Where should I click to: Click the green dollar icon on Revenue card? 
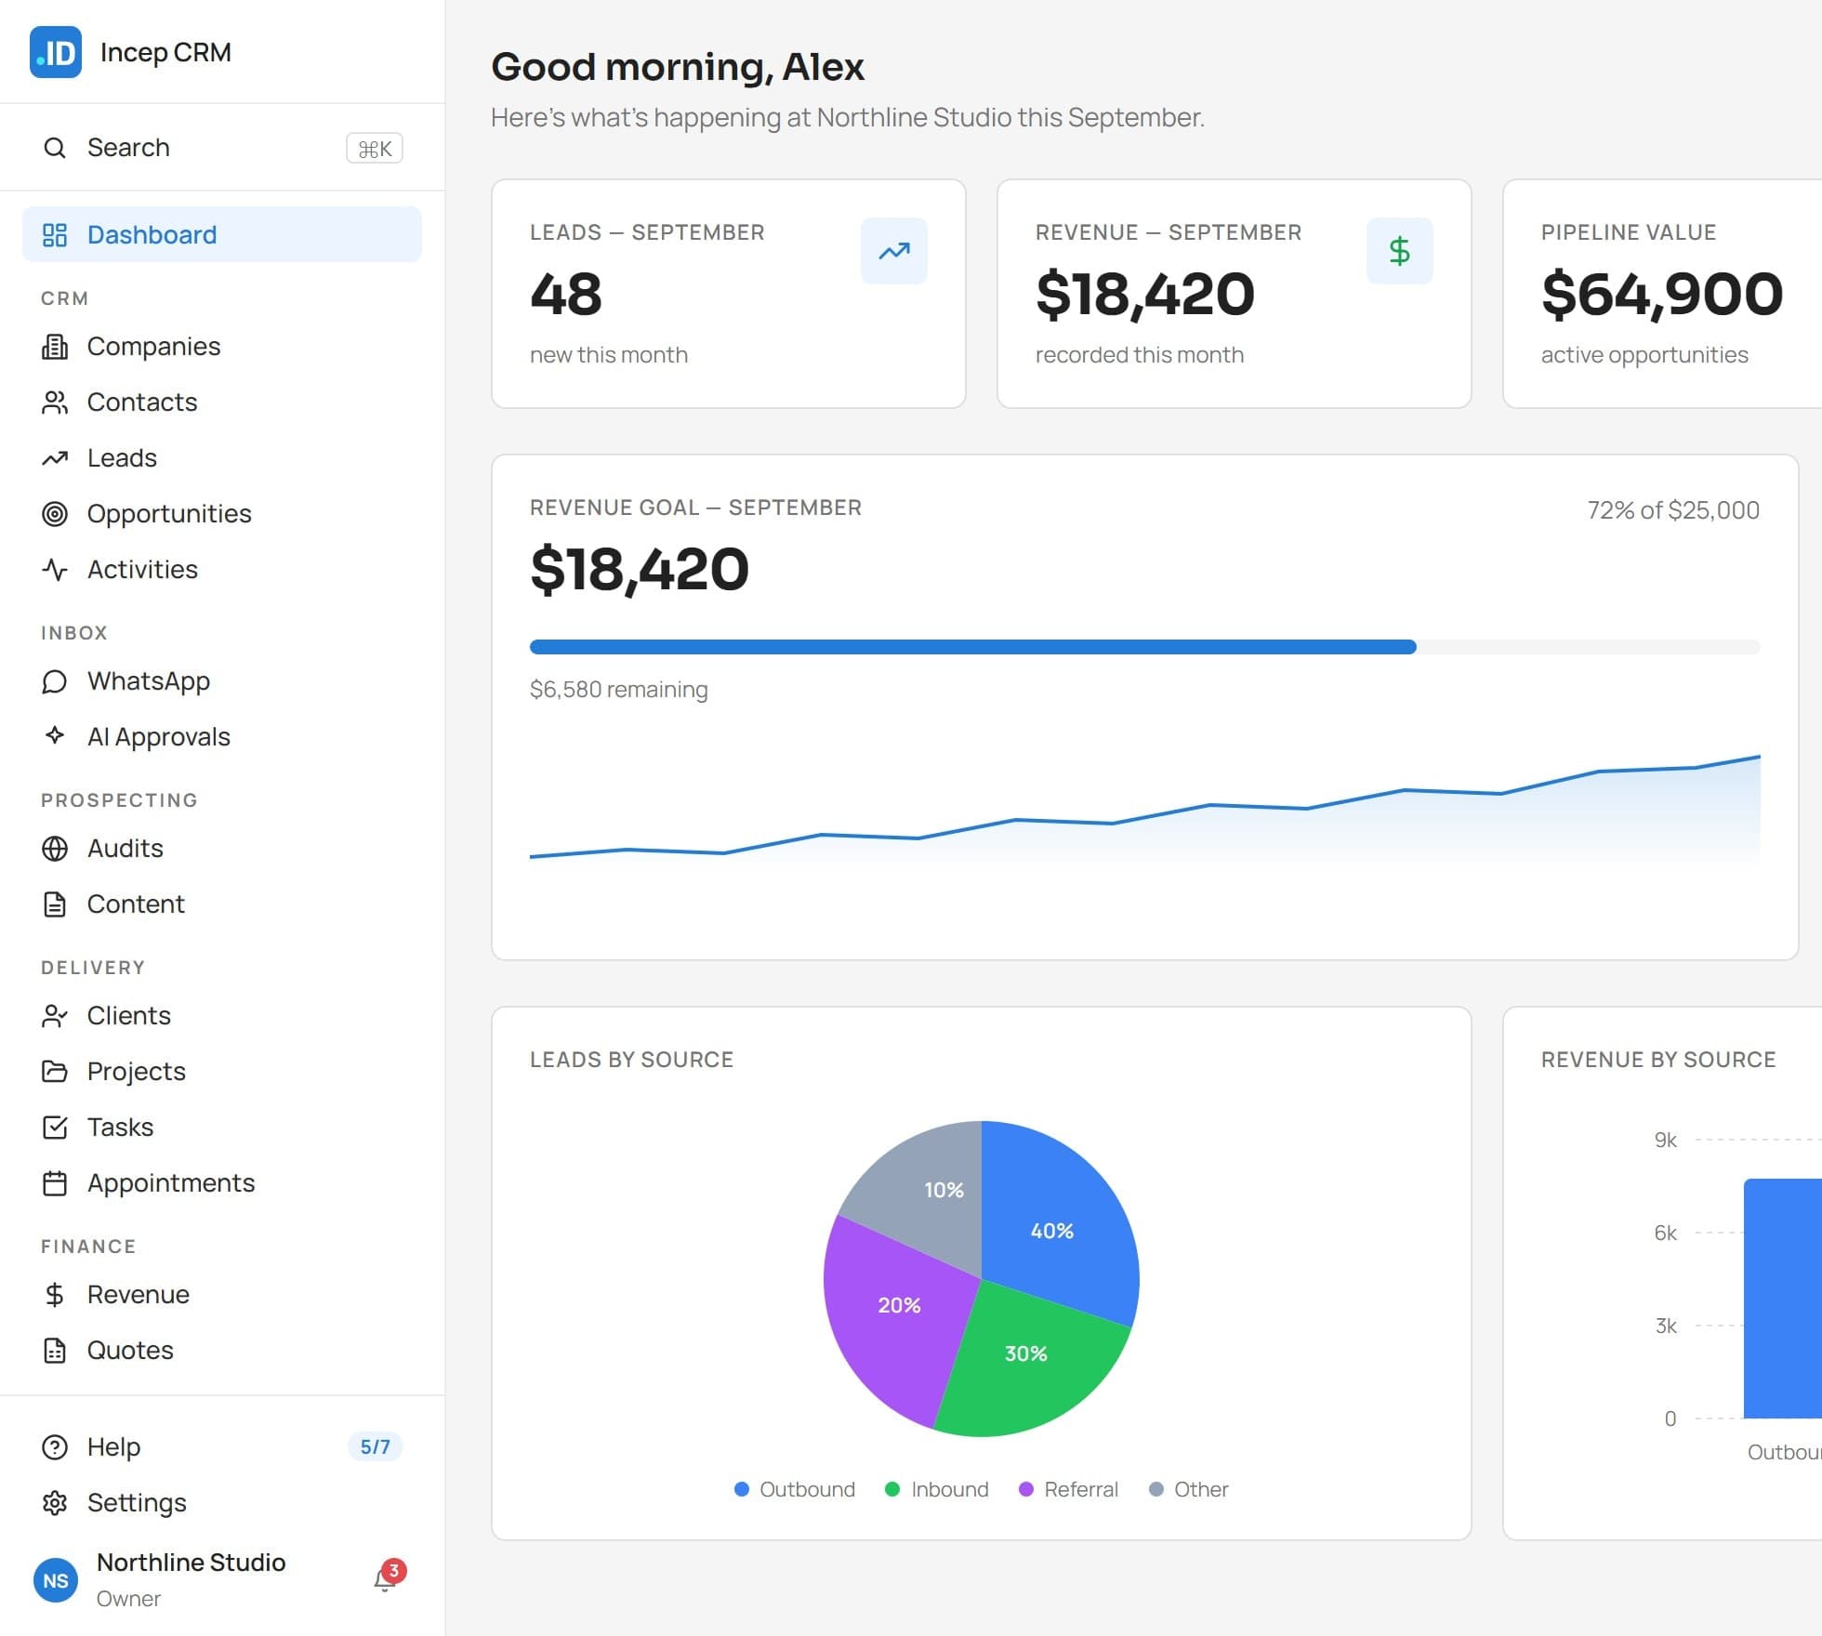pyautogui.click(x=1400, y=251)
